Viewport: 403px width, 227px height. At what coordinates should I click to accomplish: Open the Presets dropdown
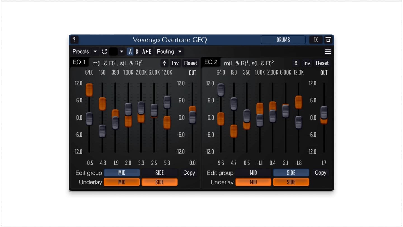[x=85, y=51]
